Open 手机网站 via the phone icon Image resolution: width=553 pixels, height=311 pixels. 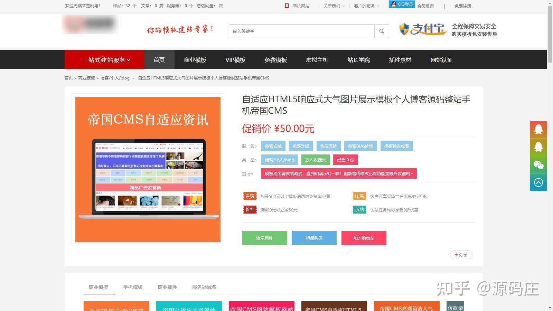click(287, 6)
